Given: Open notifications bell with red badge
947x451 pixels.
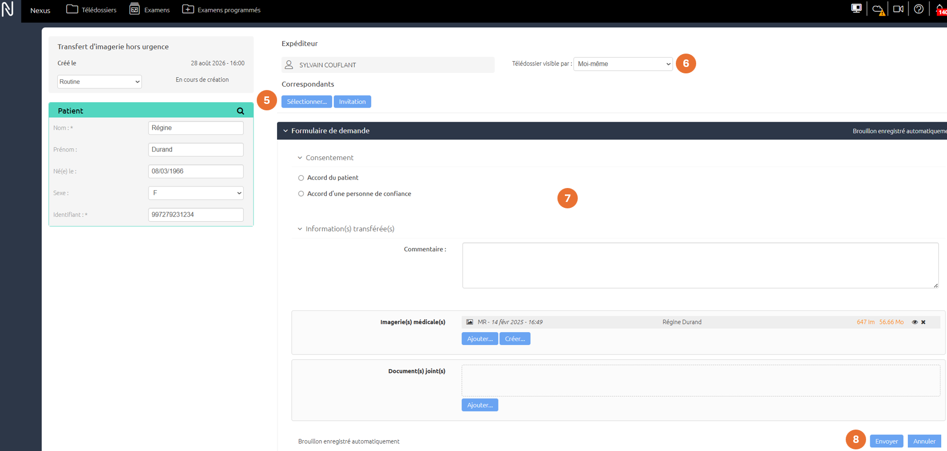Looking at the screenshot, I should click(x=941, y=10).
